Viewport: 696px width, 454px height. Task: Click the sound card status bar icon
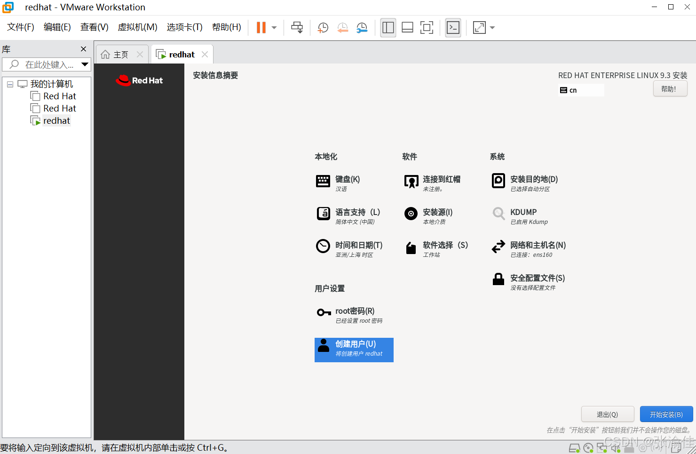tap(616, 448)
